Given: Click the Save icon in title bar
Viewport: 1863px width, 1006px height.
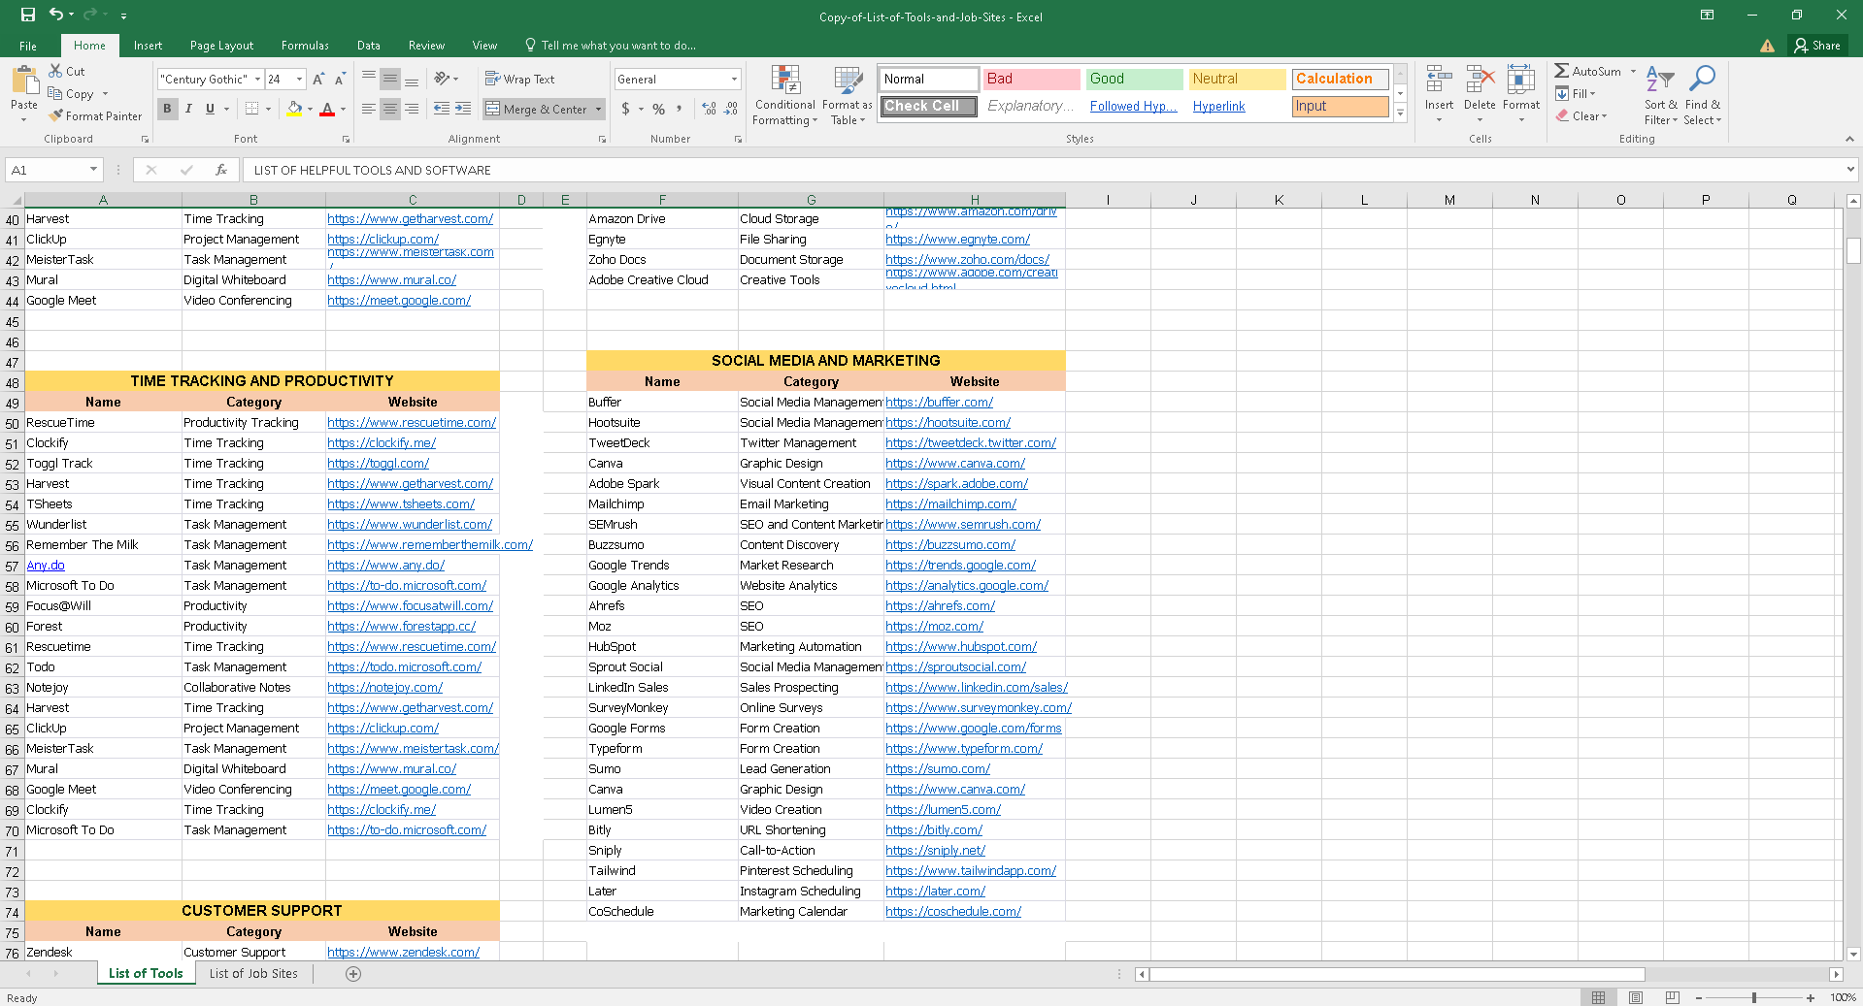Looking at the screenshot, I should point(27,15).
